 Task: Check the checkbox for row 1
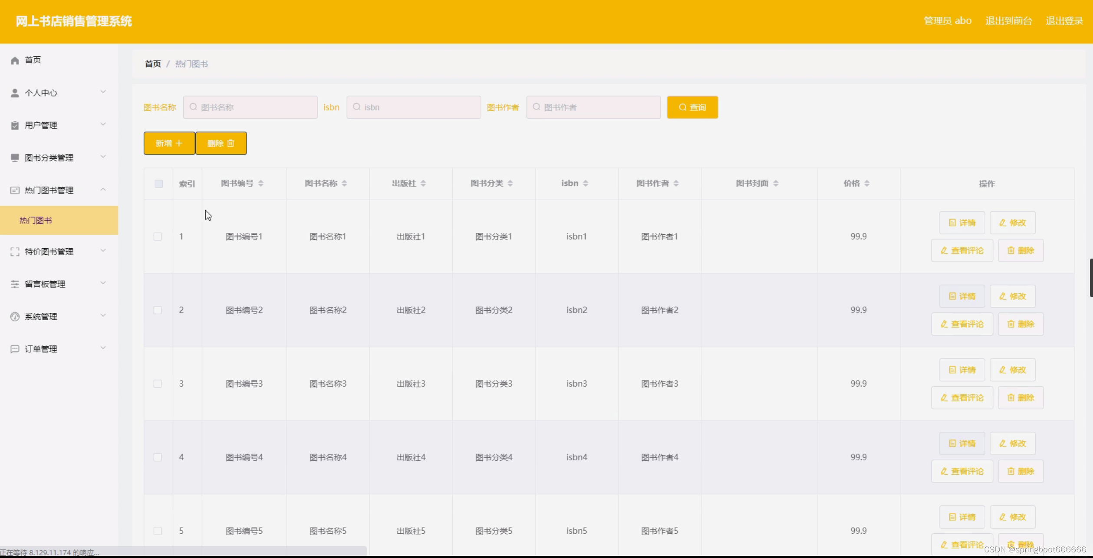(x=158, y=237)
